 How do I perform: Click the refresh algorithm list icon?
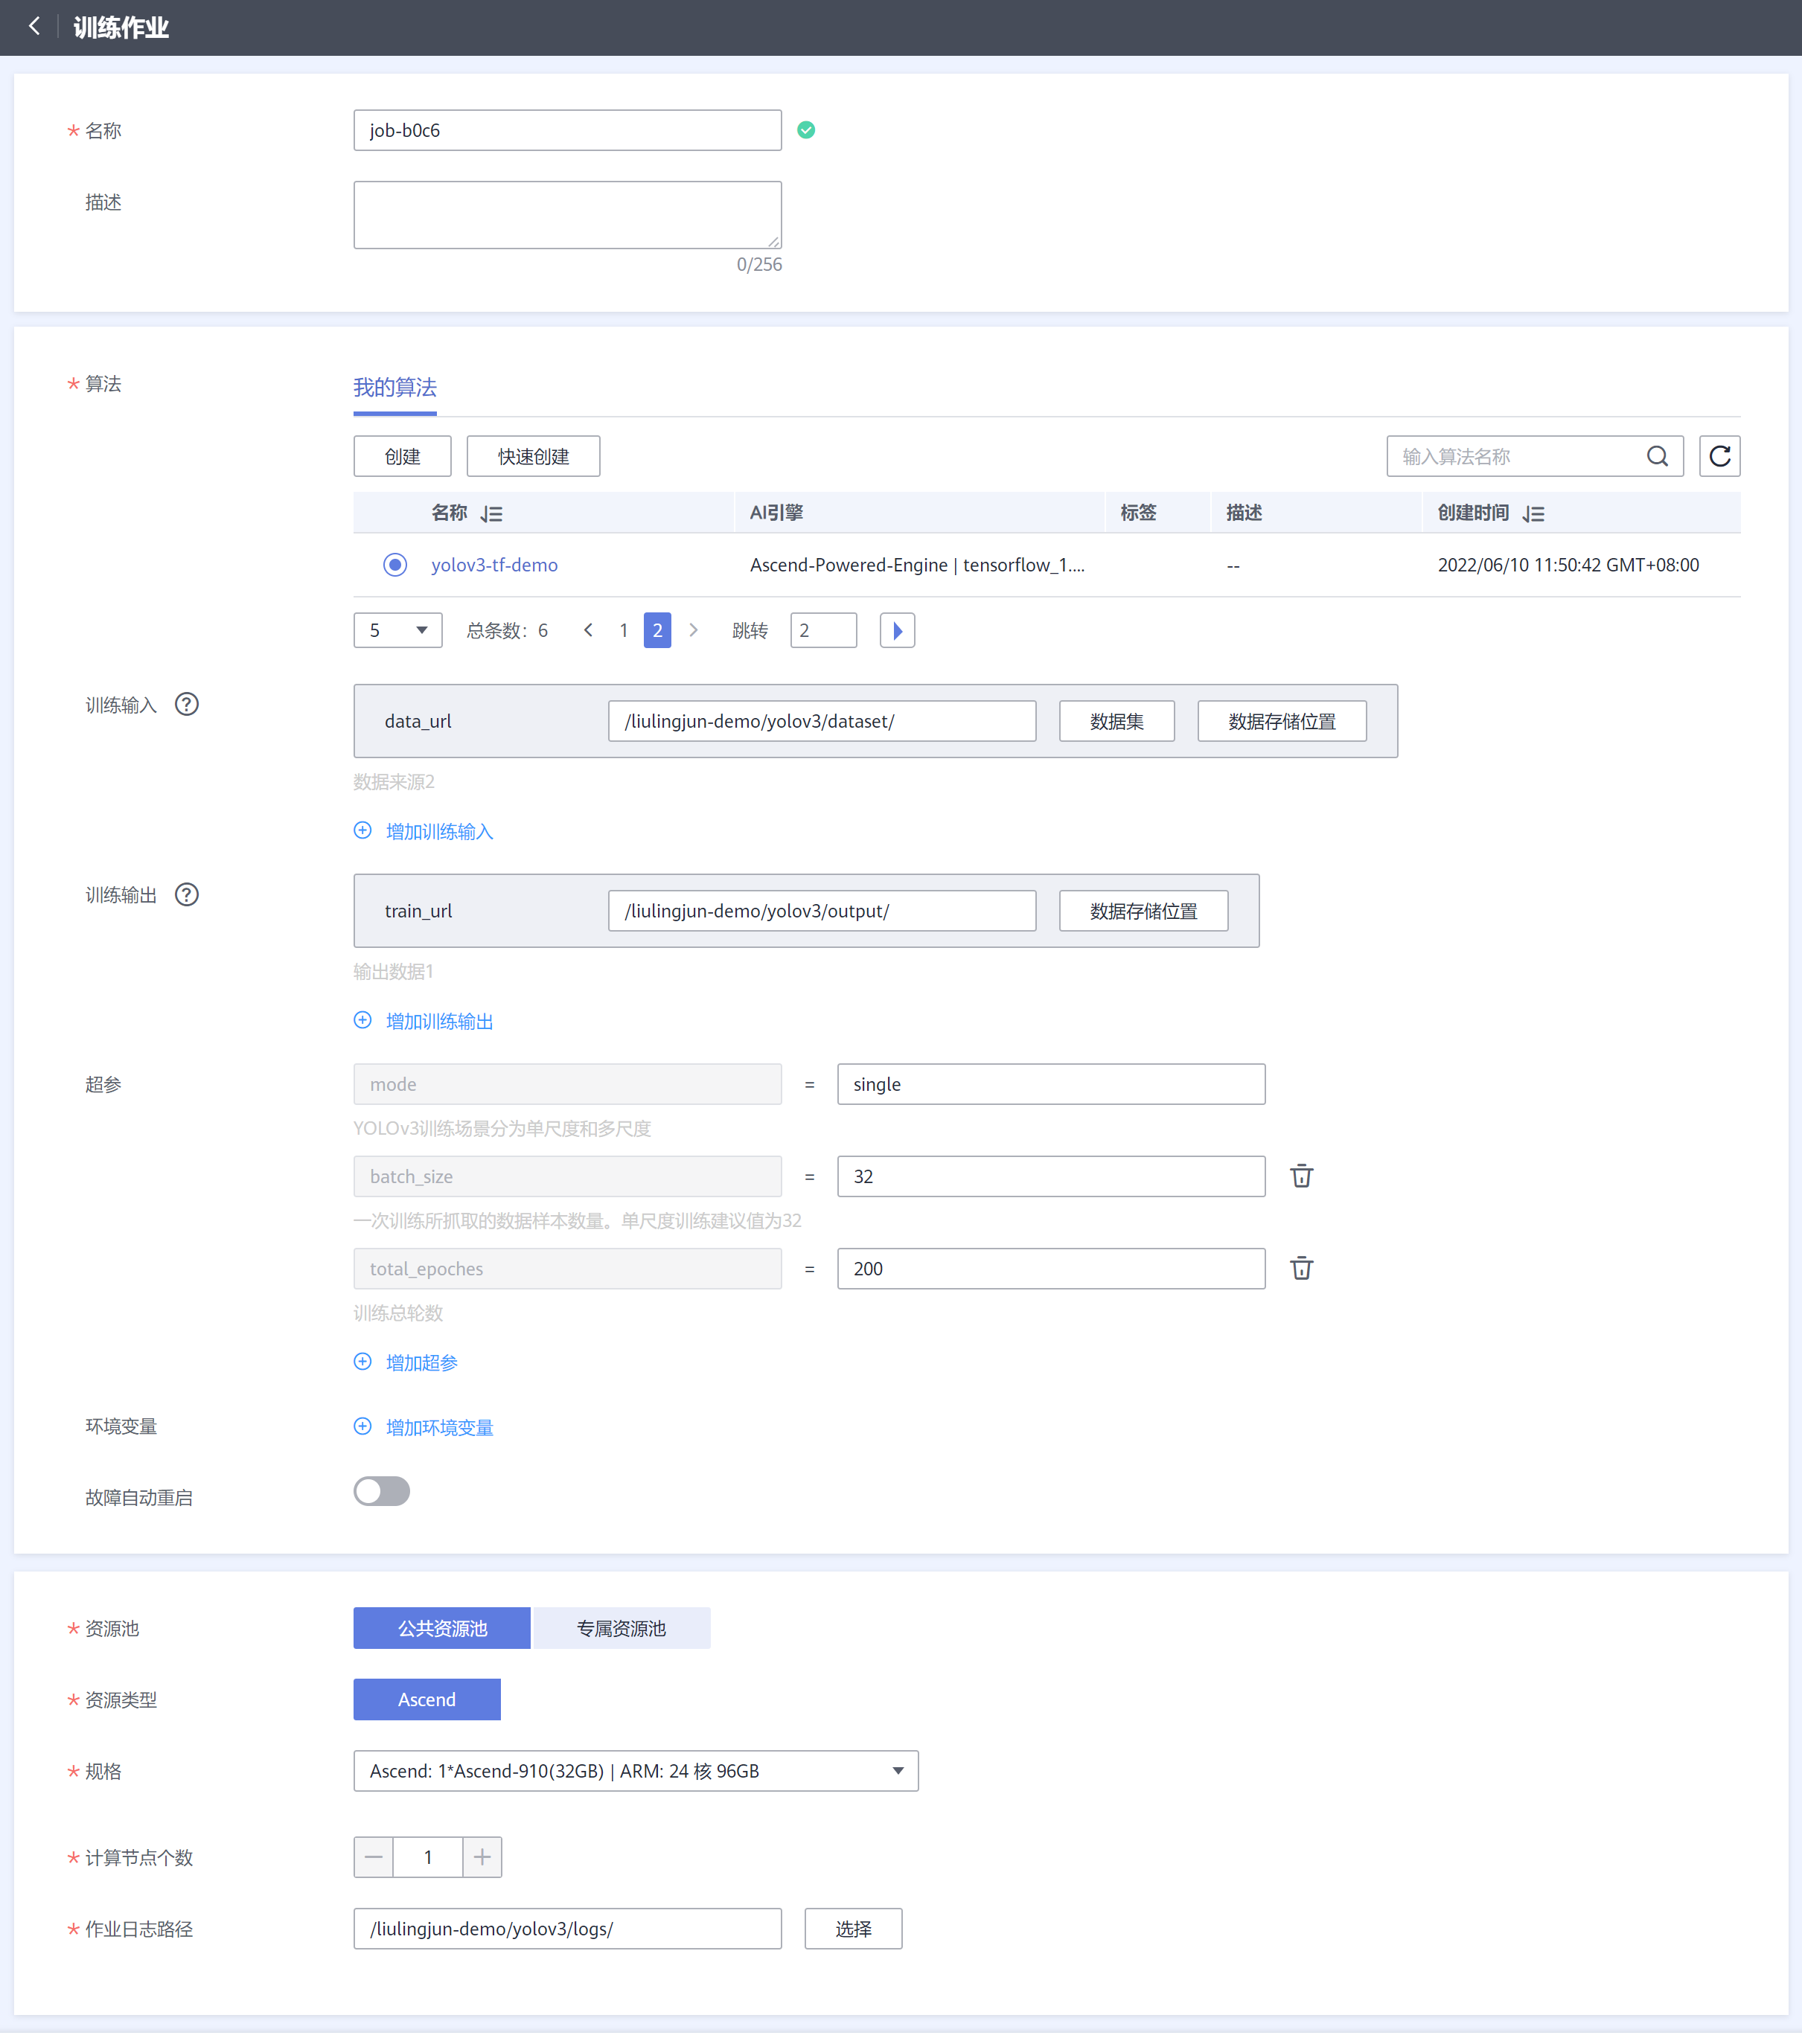1719,457
